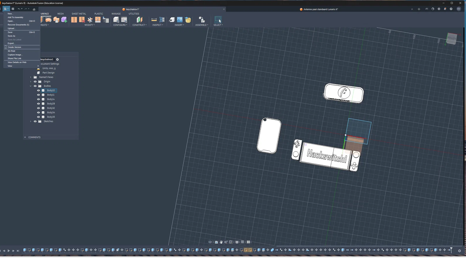Image resolution: width=466 pixels, height=258 pixels.
Task: Select the Insert Canvas image icon
Action: coord(180,20)
